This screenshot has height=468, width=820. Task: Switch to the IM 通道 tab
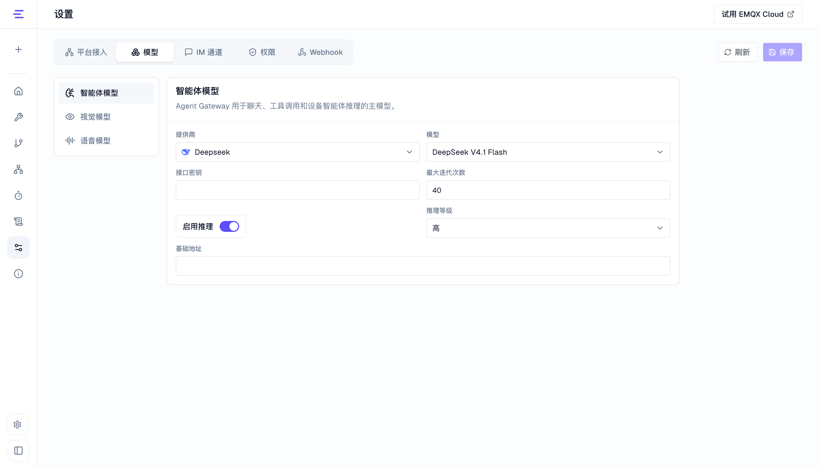[x=204, y=52]
